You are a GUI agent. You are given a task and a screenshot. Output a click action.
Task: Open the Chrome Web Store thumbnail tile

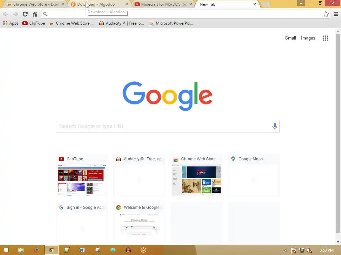[x=196, y=175]
